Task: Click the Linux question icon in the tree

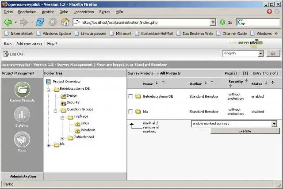Action: [x=77, y=124]
